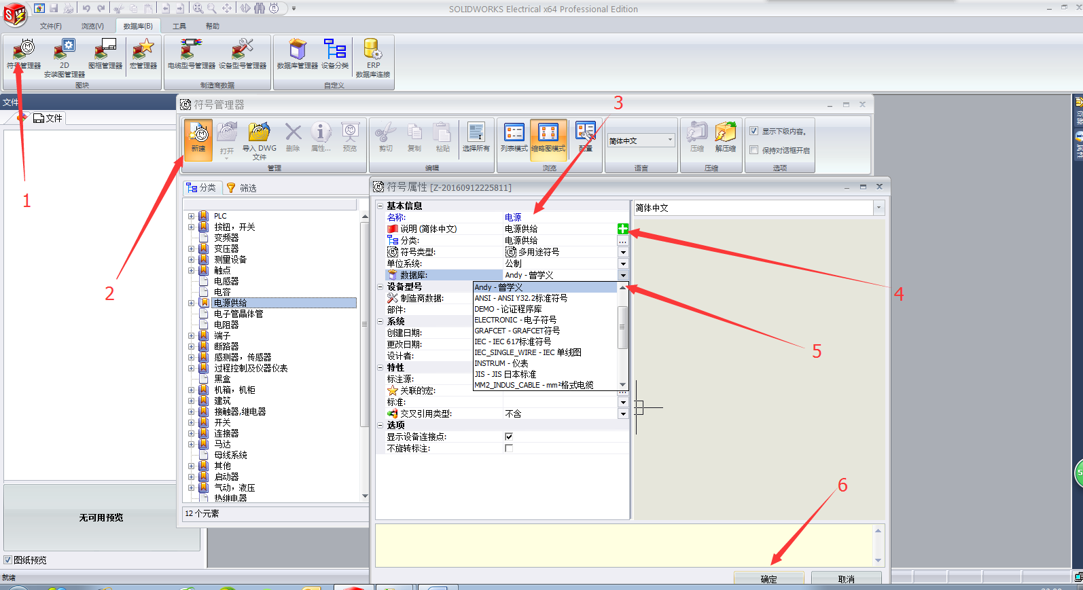Click the SOLIDWORKS Electrical application logo button
The height and width of the screenshot is (590, 1083).
tap(15, 14)
